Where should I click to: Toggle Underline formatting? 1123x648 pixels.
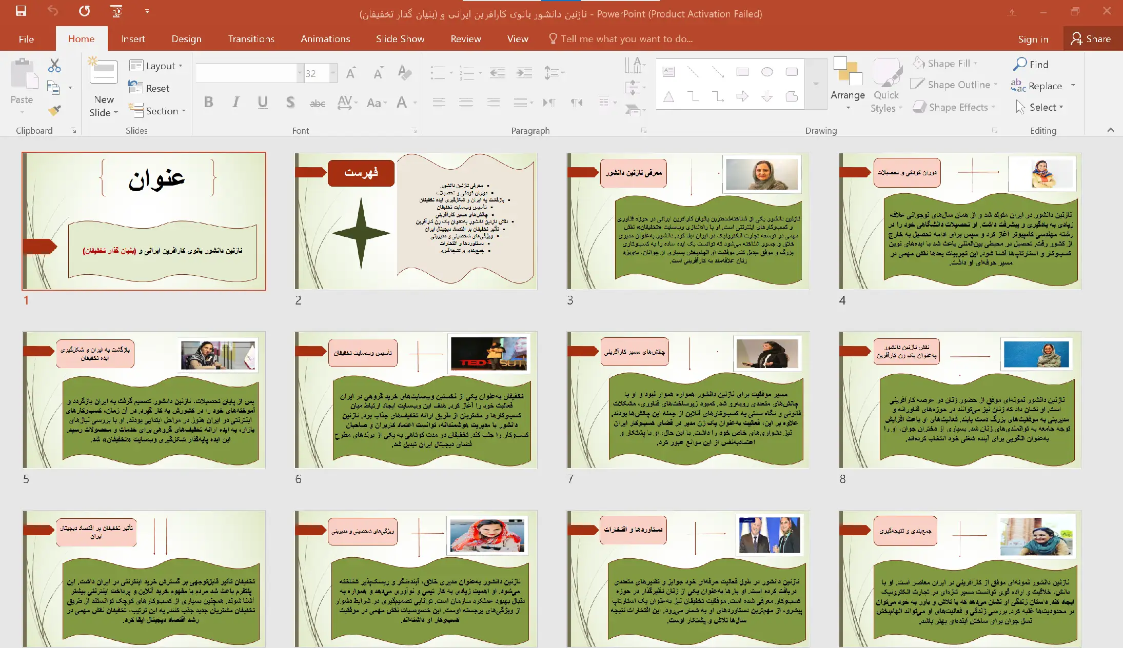(263, 102)
